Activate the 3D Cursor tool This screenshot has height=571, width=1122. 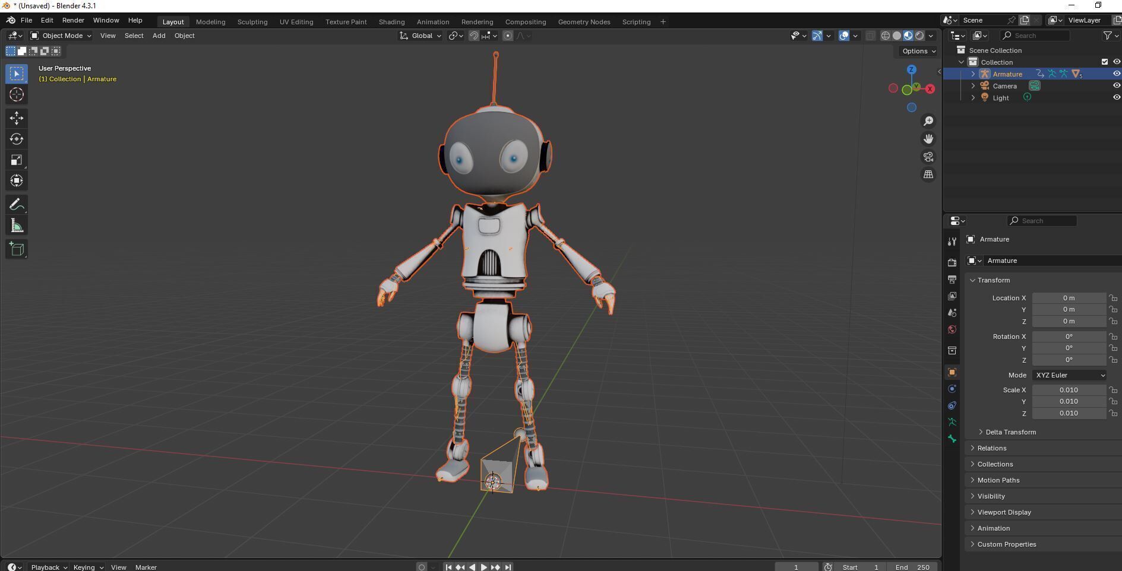point(17,94)
